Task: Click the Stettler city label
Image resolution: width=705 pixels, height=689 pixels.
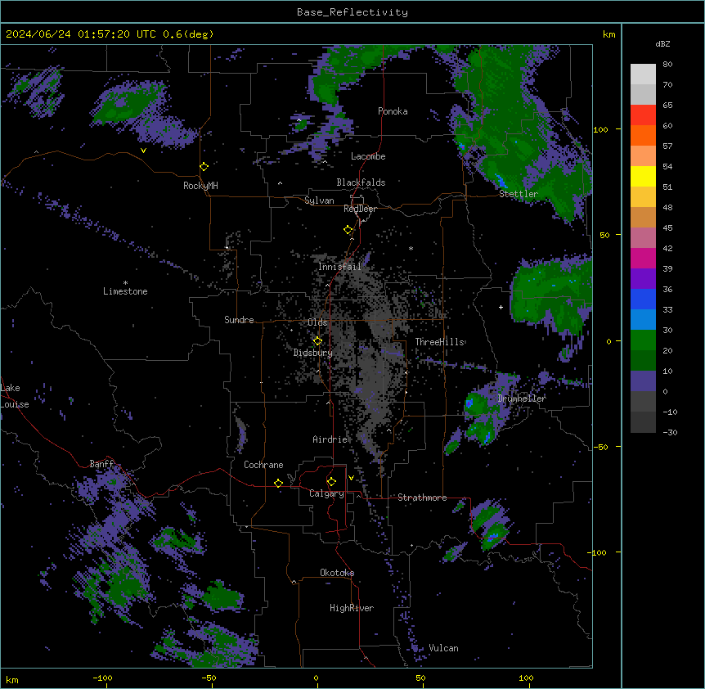Action: pos(519,194)
